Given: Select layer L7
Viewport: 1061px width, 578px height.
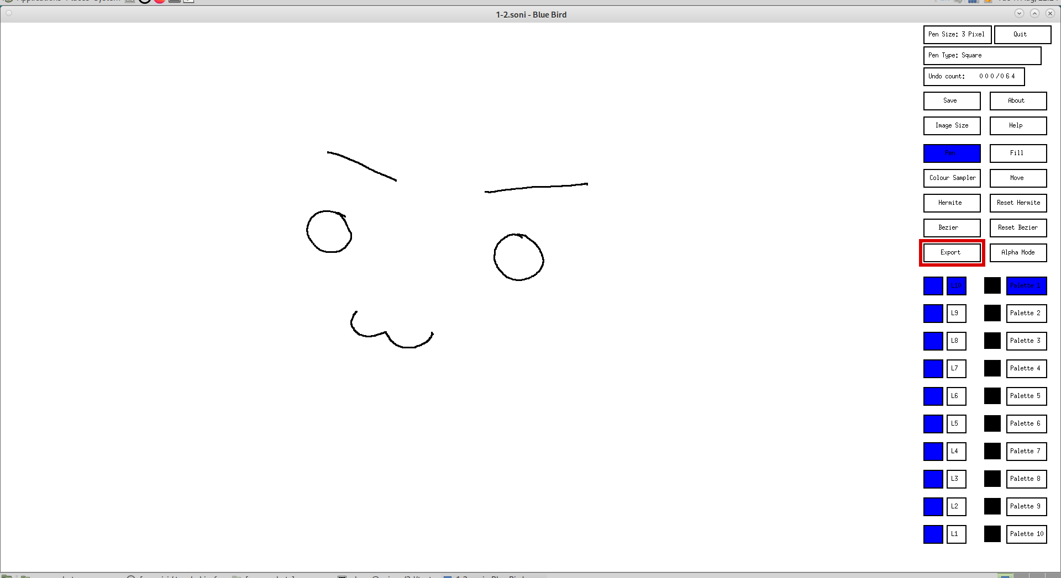Looking at the screenshot, I should pyautogui.click(x=956, y=368).
